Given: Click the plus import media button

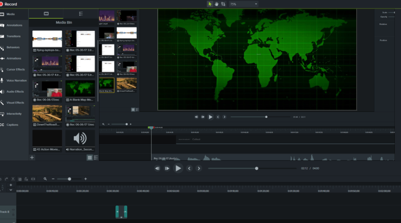Looking at the screenshot, I should 32,157.
